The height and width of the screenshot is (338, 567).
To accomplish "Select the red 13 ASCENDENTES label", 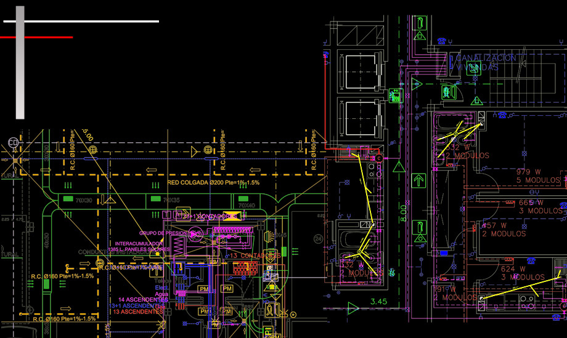I will [138, 312].
